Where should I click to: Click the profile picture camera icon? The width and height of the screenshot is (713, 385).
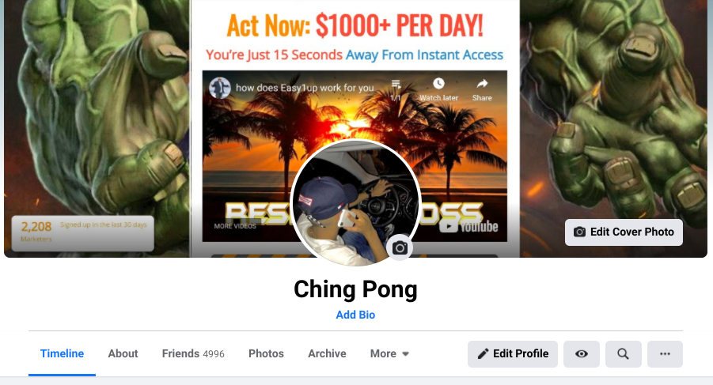pyautogui.click(x=400, y=248)
